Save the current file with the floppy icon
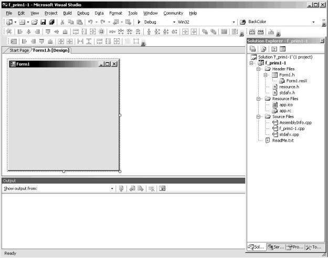Screen dimensions: 328x258 click(x=43, y=22)
